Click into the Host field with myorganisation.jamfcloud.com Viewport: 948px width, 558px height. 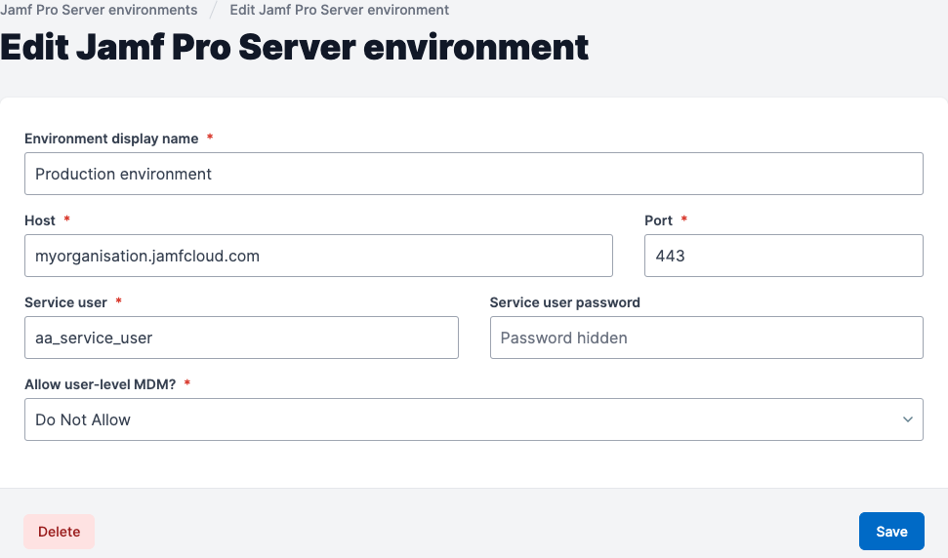click(318, 256)
